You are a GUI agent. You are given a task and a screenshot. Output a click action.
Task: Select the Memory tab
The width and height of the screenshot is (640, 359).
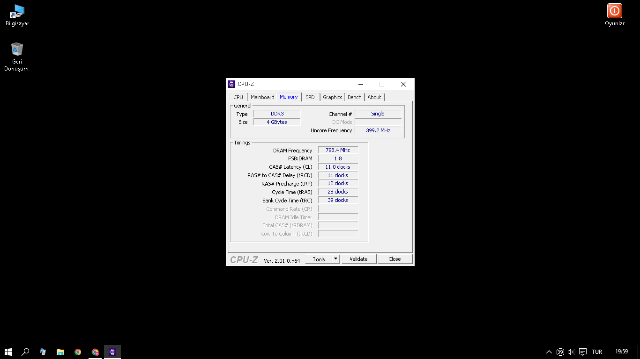[x=289, y=97]
